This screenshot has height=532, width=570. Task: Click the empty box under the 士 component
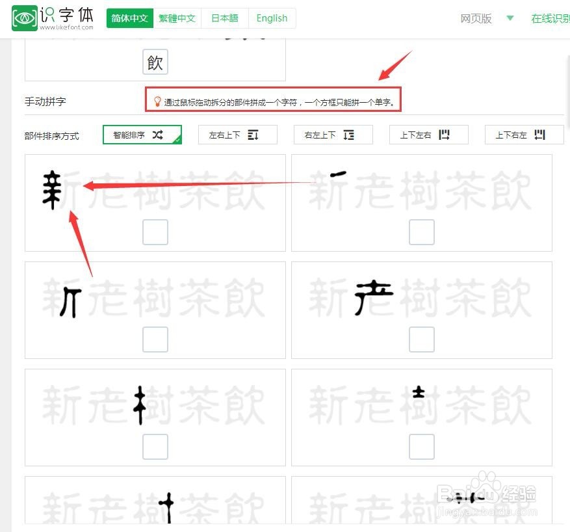(x=422, y=447)
